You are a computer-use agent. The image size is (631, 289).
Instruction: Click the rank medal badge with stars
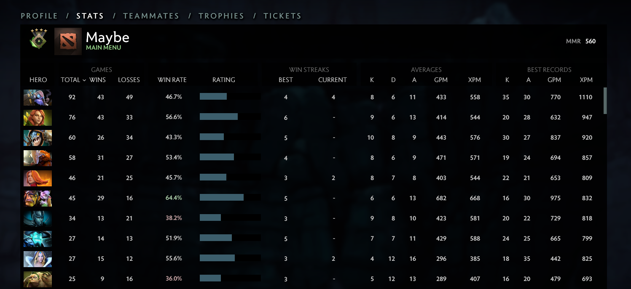[x=38, y=40]
